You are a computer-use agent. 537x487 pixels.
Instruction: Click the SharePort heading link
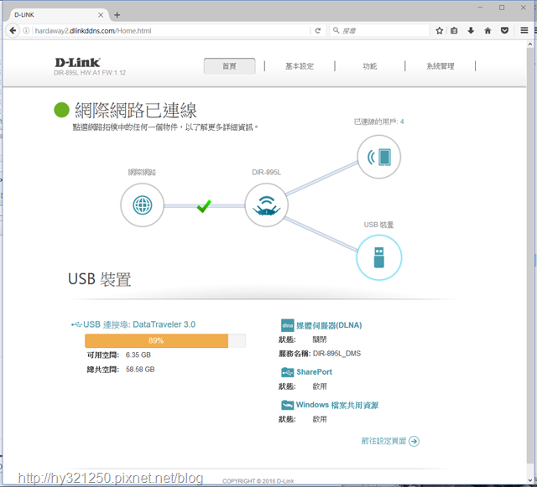click(314, 372)
